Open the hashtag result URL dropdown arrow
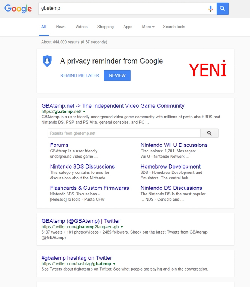This screenshot has height=287, width=250. 114,264
